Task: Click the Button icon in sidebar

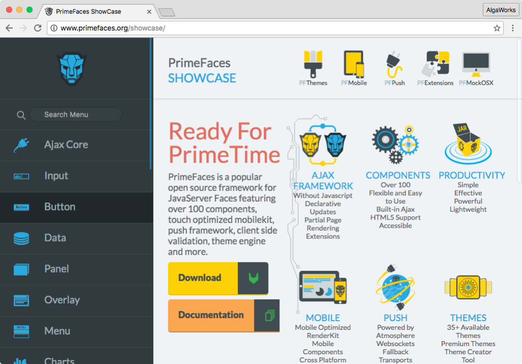Action: click(x=21, y=207)
